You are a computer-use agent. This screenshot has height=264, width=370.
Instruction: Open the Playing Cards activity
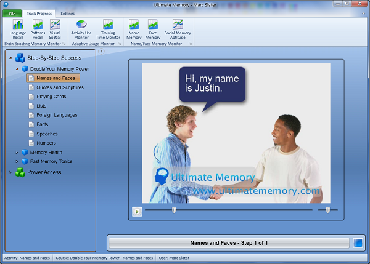point(47,97)
